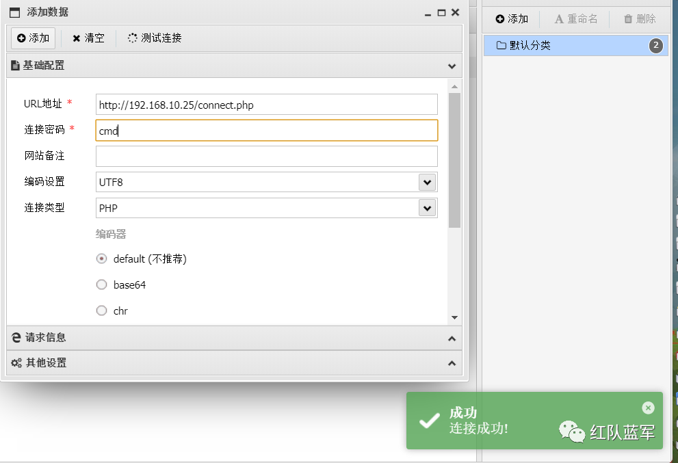Screen dimensions: 678x463
Task: Click the 添加 category button in the right panel
Action: pyautogui.click(x=512, y=19)
